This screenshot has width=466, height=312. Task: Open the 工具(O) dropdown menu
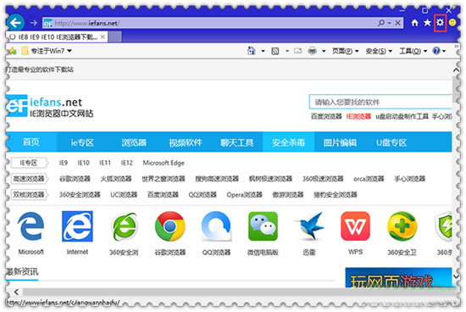click(413, 51)
